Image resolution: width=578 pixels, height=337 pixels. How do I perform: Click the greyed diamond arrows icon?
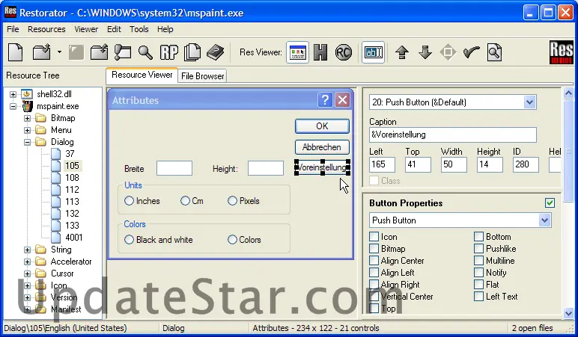(448, 52)
